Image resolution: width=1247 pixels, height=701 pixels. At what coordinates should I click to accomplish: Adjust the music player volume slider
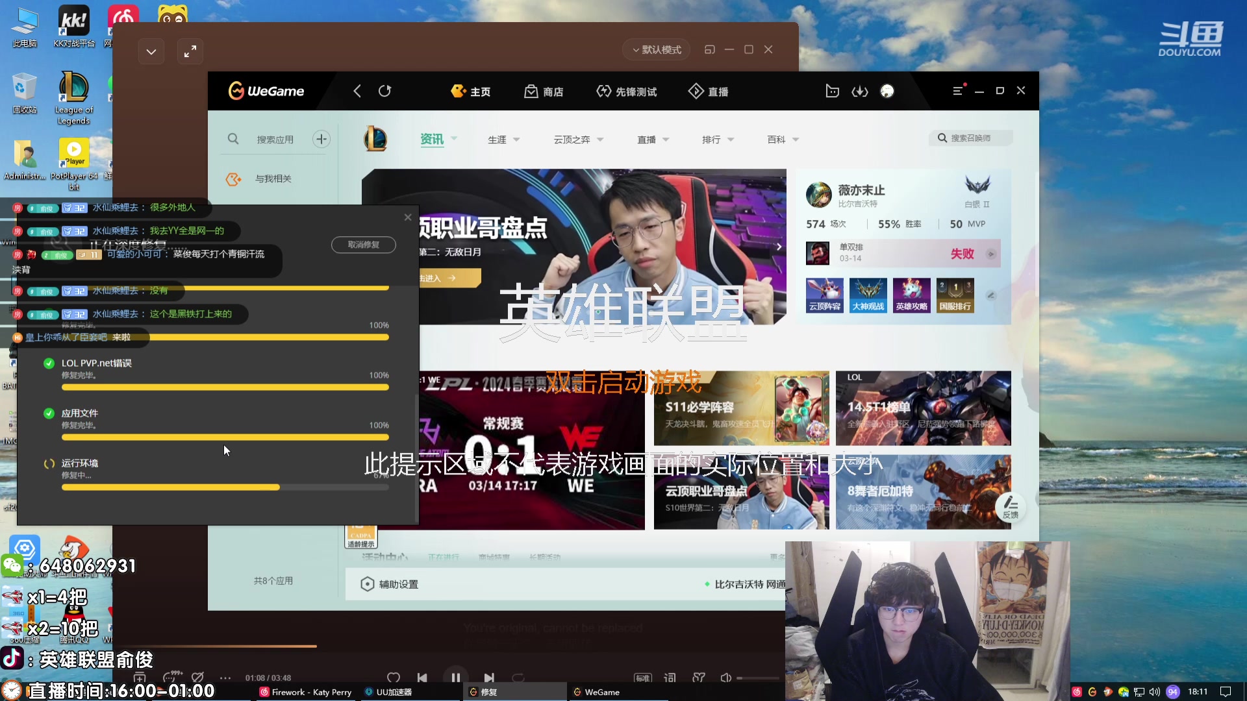pyautogui.click(x=758, y=678)
